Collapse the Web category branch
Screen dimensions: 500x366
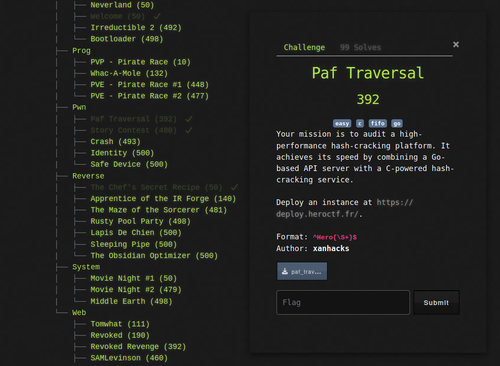(x=79, y=312)
